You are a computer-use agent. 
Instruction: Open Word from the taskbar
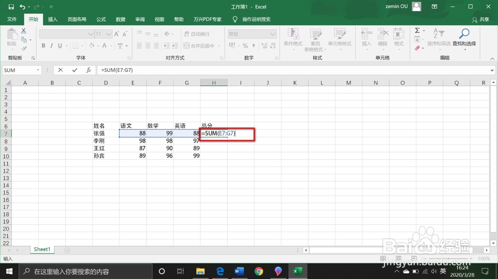[x=239, y=272]
